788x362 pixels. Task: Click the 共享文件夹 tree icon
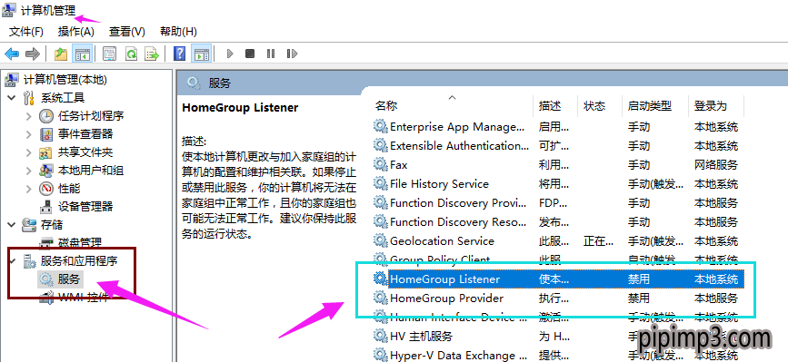point(46,152)
